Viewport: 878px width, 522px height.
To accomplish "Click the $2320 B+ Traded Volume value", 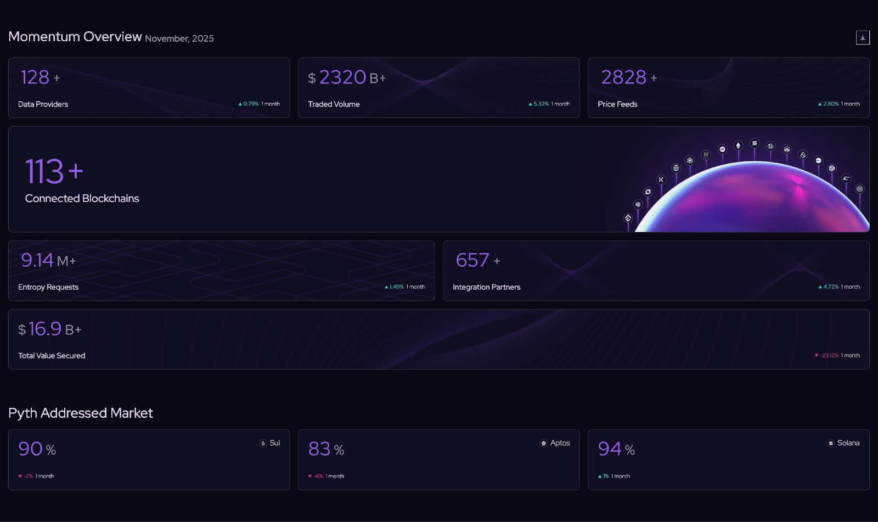I will click(x=347, y=77).
